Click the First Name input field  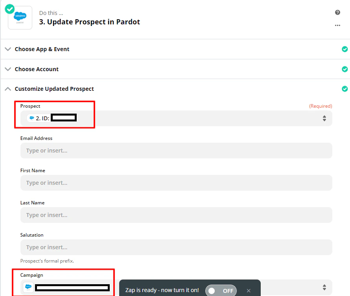(x=175, y=182)
